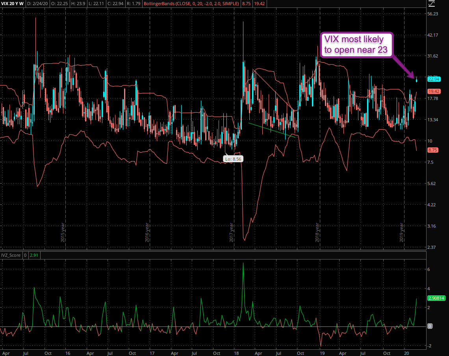Click the VIX 20 Y W chart label
This screenshot has height=356, width=449.
(x=13, y=4)
